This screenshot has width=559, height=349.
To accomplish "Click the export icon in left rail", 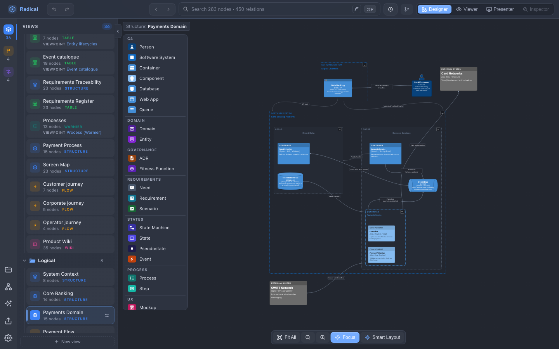I will coord(8,321).
